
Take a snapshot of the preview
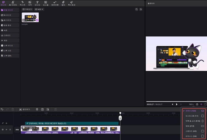tap(197, 104)
